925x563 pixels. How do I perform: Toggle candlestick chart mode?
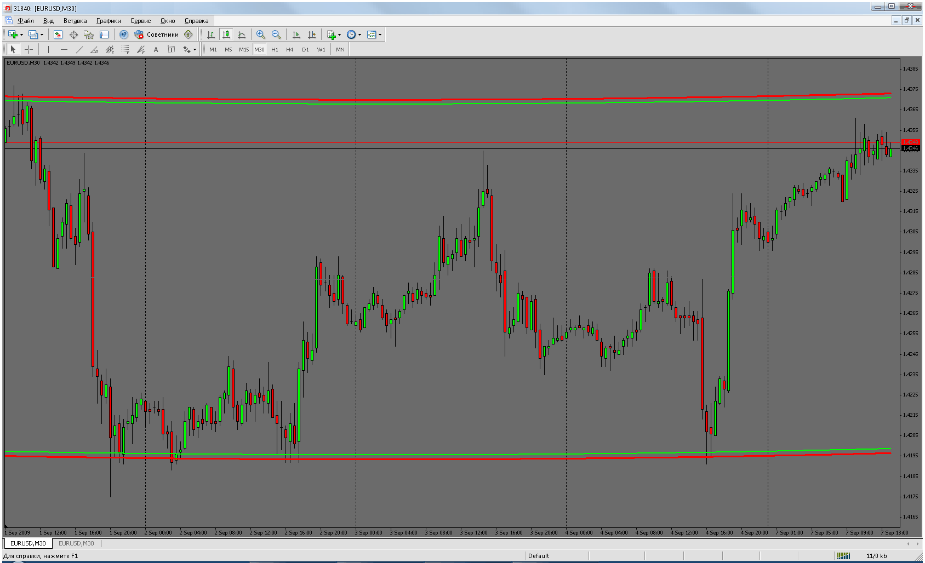pos(226,35)
